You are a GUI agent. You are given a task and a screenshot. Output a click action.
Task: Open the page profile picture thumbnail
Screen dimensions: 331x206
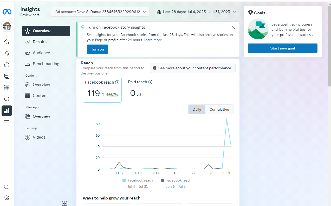tap(7, 26)
